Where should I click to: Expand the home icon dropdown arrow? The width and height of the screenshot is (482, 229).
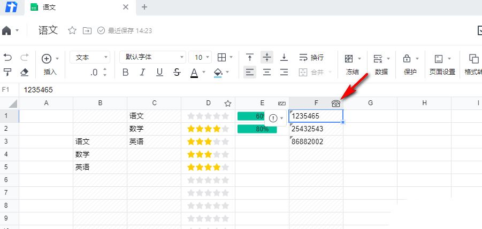(17, 30)
